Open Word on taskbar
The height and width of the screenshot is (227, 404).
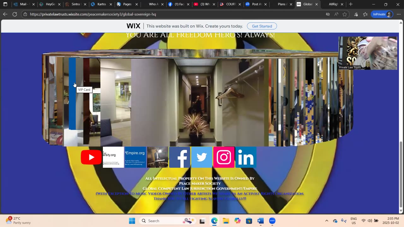(x=260, y=221)
